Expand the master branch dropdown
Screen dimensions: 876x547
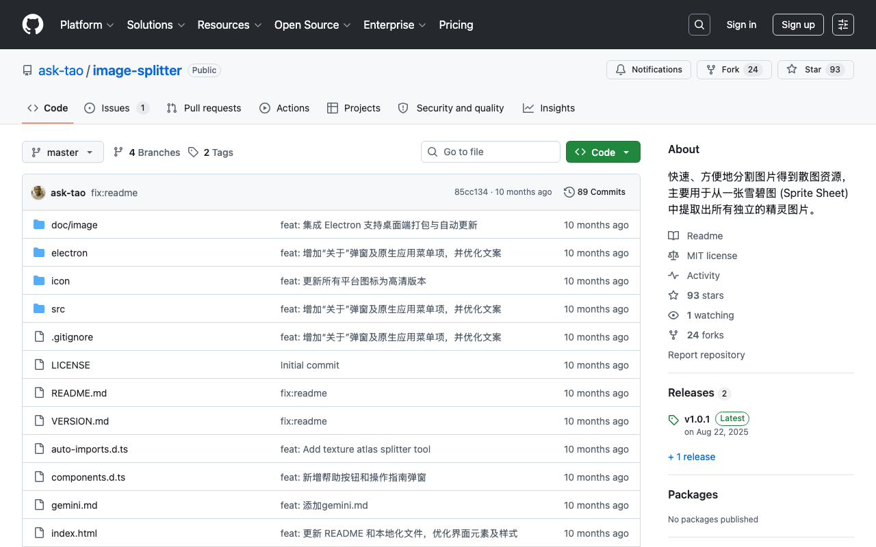[63, 152]
